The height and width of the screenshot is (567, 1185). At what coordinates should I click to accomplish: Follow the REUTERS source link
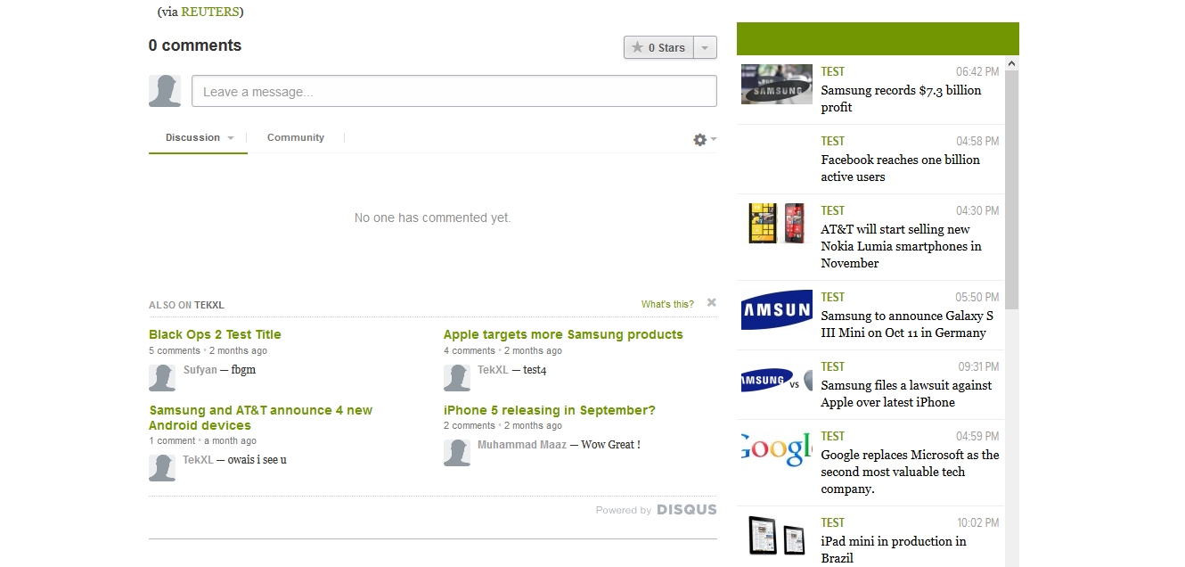pyautogui.click(x=210, y=12)
